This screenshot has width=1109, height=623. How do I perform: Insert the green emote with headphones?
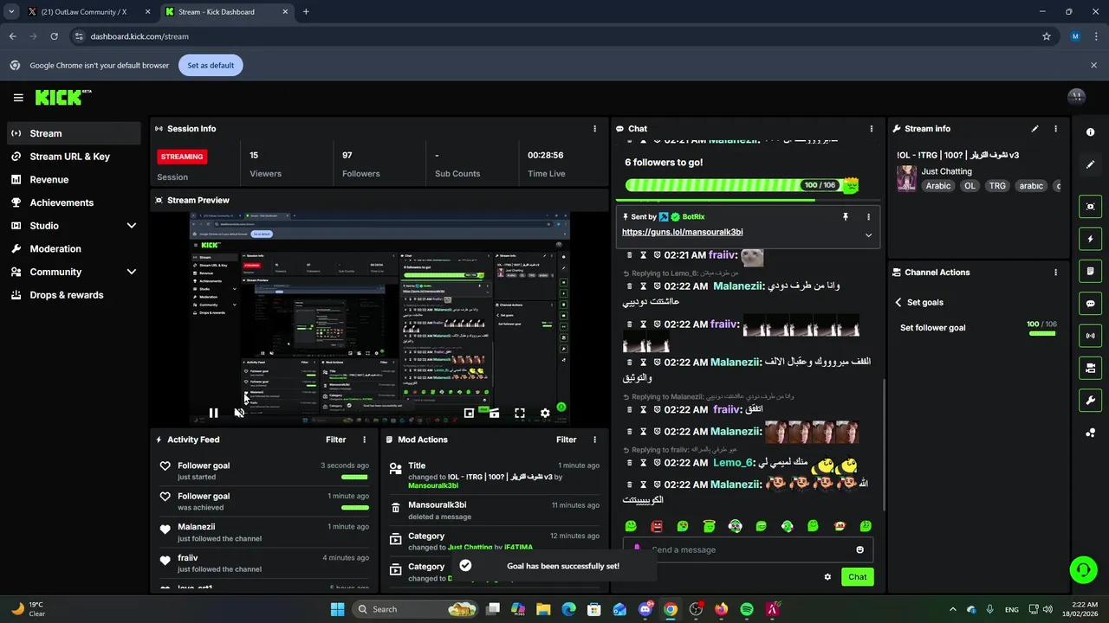click(x=787, y=526)
